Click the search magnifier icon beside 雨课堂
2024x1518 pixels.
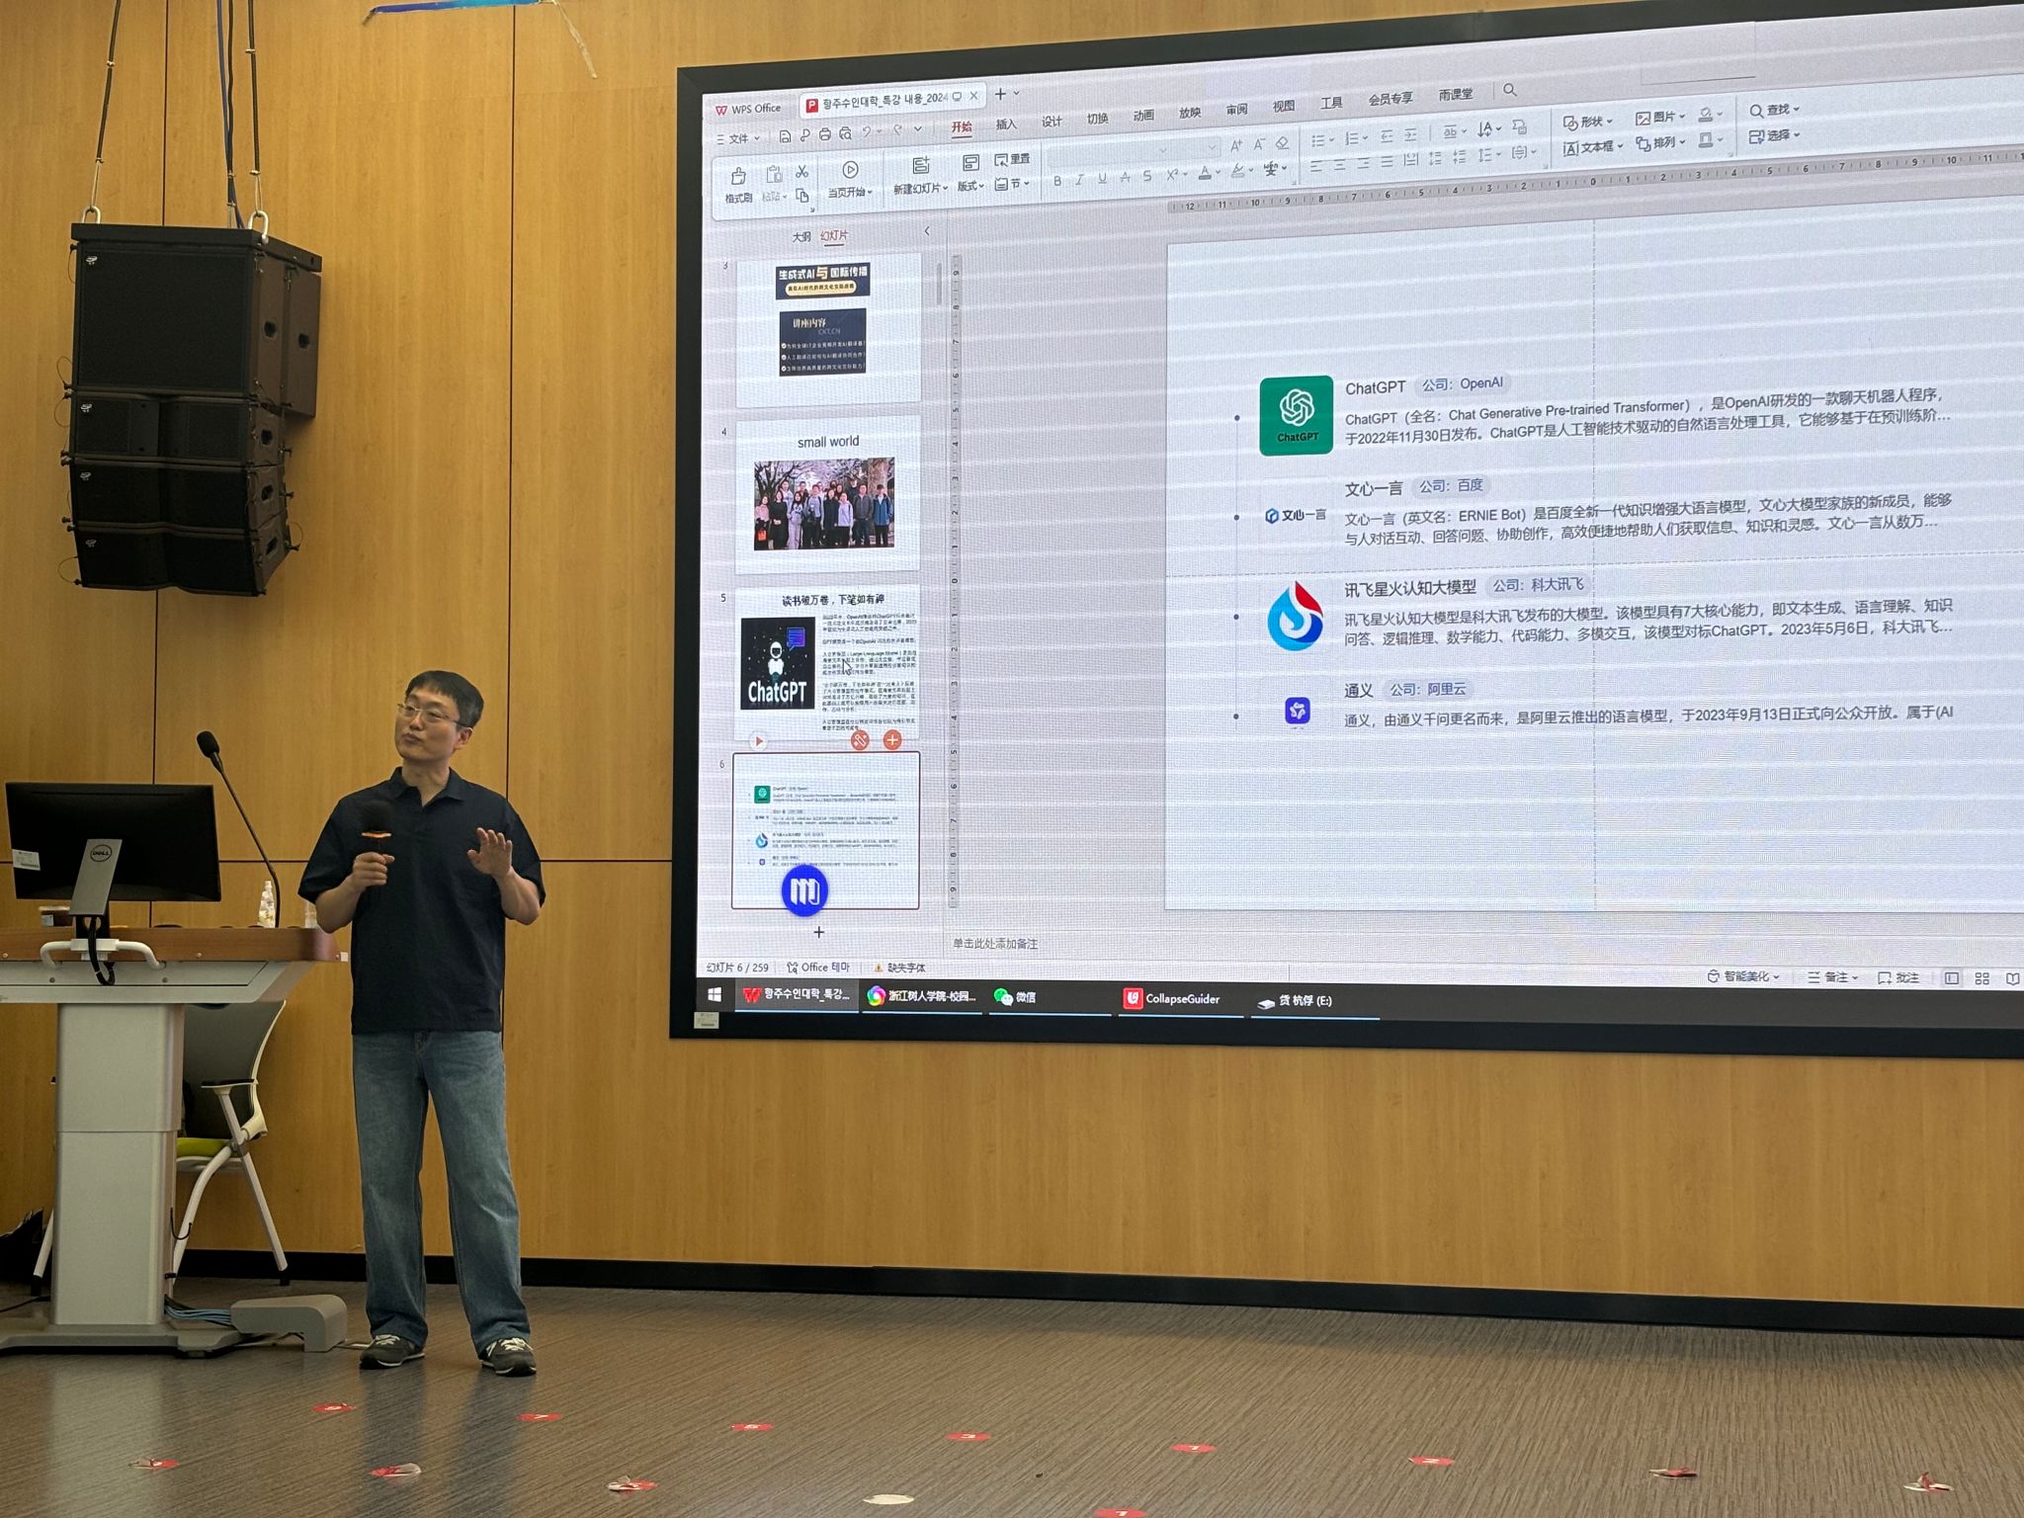pos(1509,90)
